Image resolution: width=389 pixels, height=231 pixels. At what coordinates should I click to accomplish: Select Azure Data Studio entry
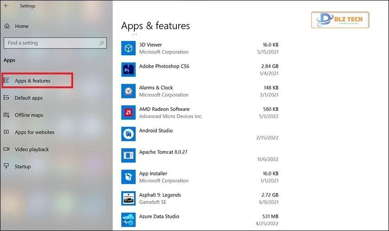point(159,216)
